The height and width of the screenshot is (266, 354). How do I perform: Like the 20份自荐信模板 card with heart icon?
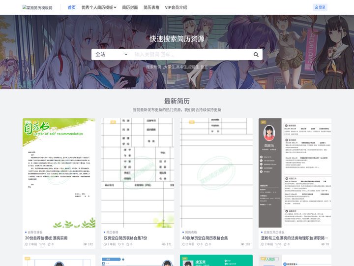click(x=41, y=244)
